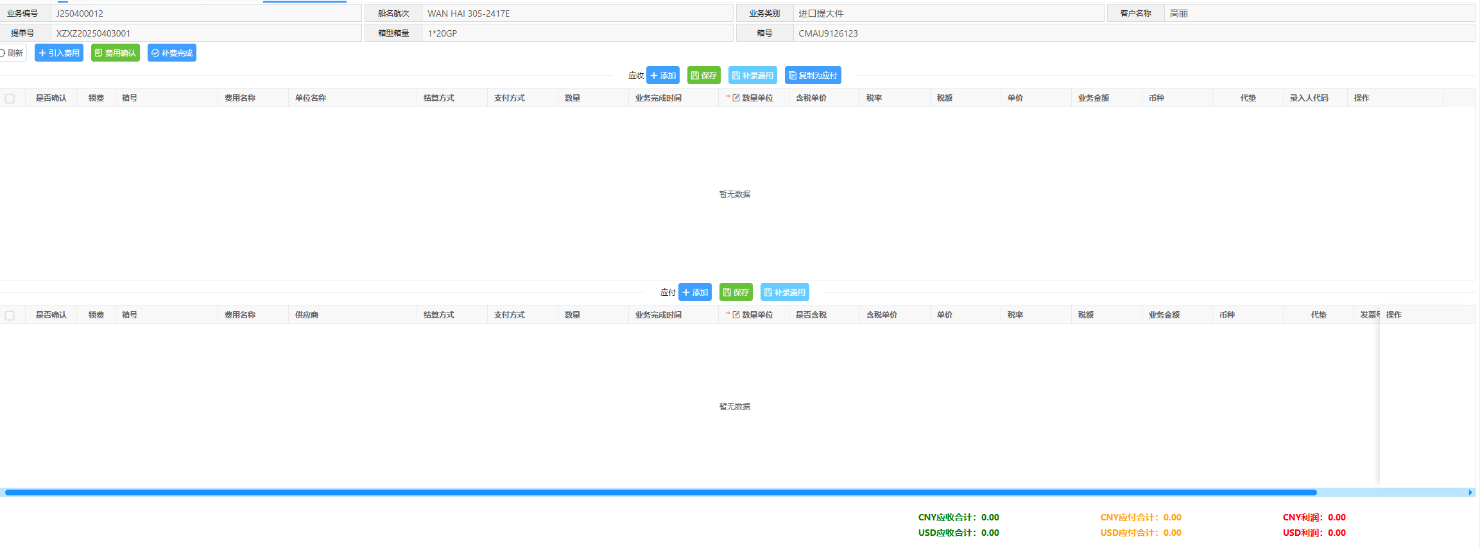Click the 引入费用 import fees button
Viewport: 1480px width, 548px height.
(59, 53)
